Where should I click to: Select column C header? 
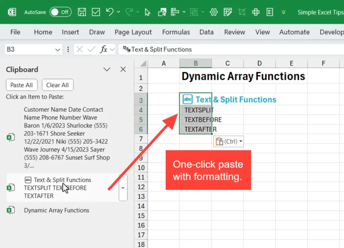click(x=227, y=64)
